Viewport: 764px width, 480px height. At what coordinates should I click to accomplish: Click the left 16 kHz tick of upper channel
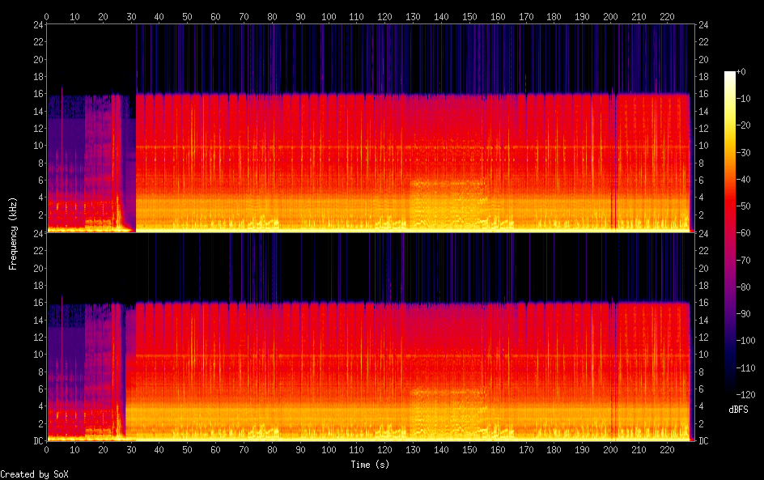[x=36, y=94]
